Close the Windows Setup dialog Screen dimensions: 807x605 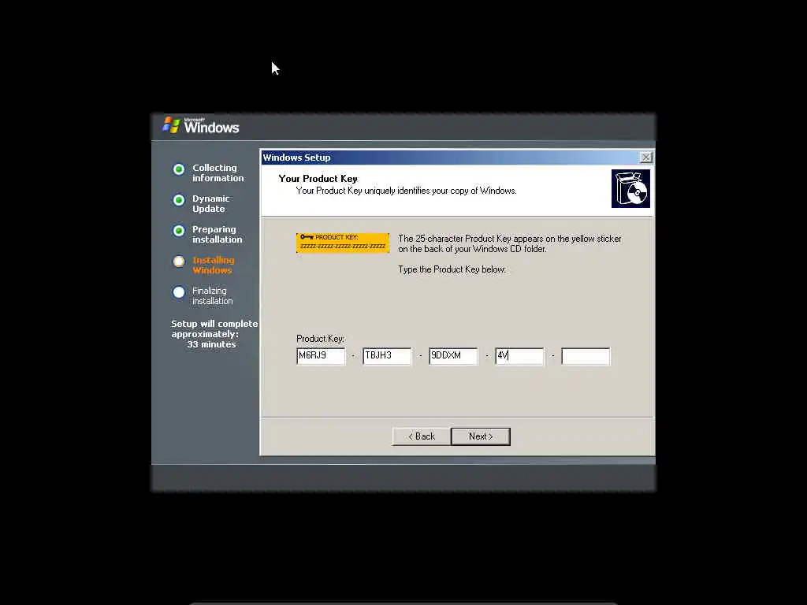pos(645,158)
